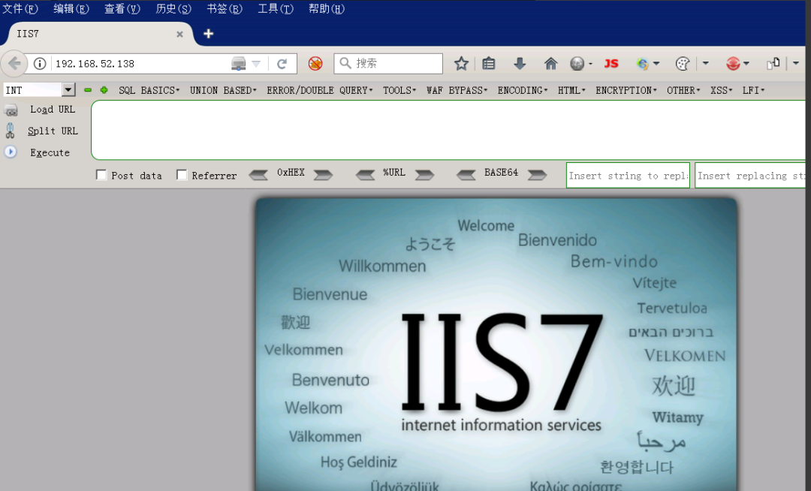
Task: Click the new tab plus button
Action: point(209,34)
